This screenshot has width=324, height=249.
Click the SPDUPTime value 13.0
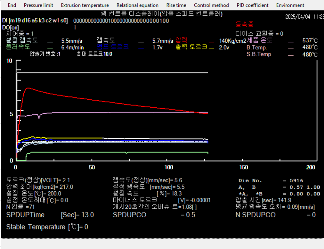pyautogui.click(x=87, y=215)
